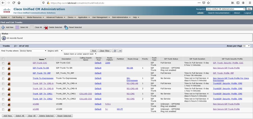Open 'Select item or enter search text' dropdown
Viewport: 253px width, 119px height.
click(80, 54)
